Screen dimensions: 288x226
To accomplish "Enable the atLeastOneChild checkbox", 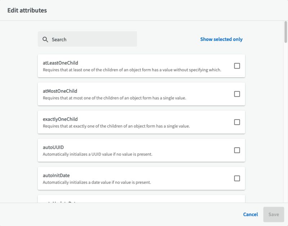I will 237,66.
